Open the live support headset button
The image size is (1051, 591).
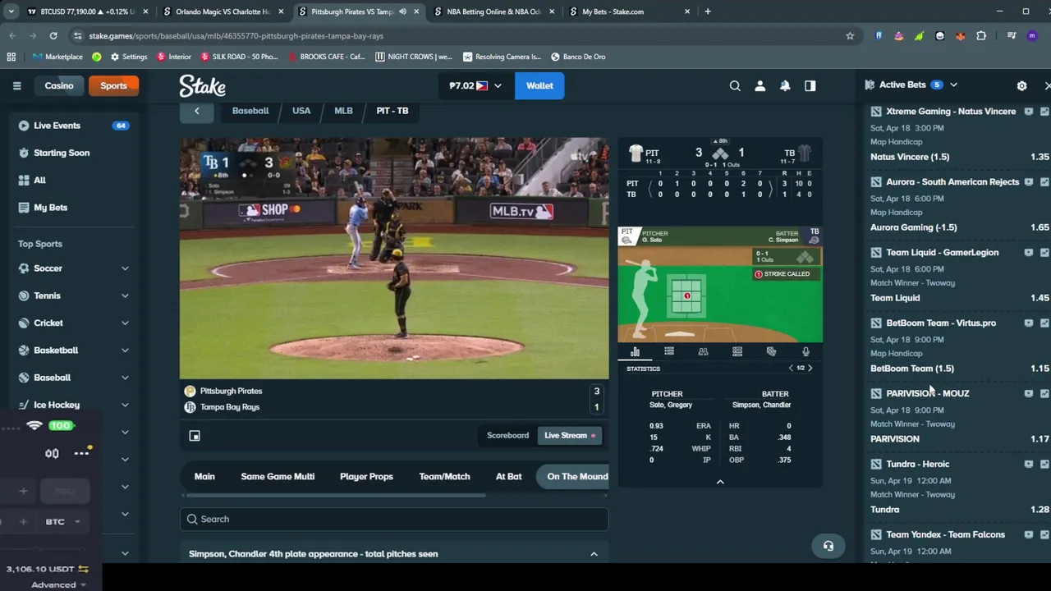[x=828, y=546]
